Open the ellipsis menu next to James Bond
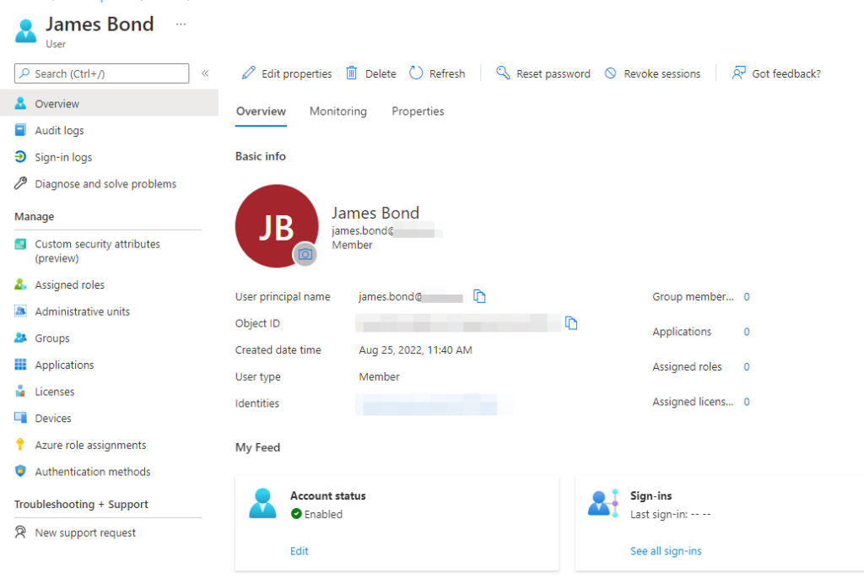Viewport: 864px width, 579px height. point(181,24)
